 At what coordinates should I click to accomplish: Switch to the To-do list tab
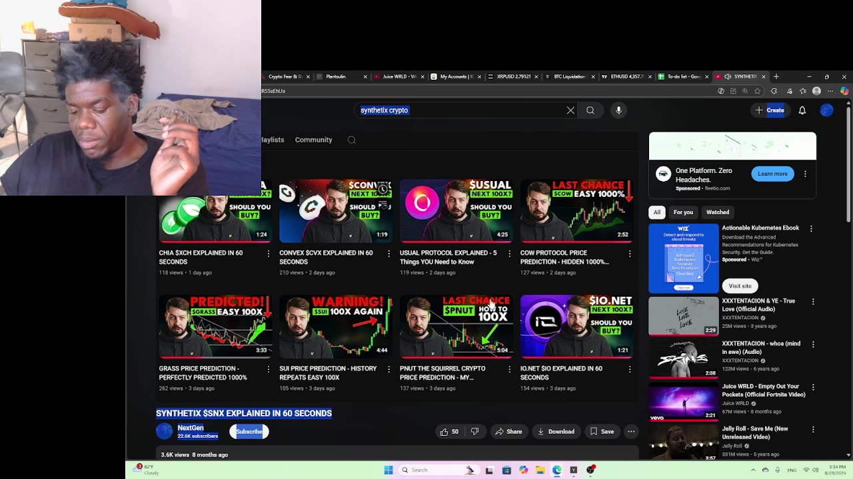click(x=684, y=77)
